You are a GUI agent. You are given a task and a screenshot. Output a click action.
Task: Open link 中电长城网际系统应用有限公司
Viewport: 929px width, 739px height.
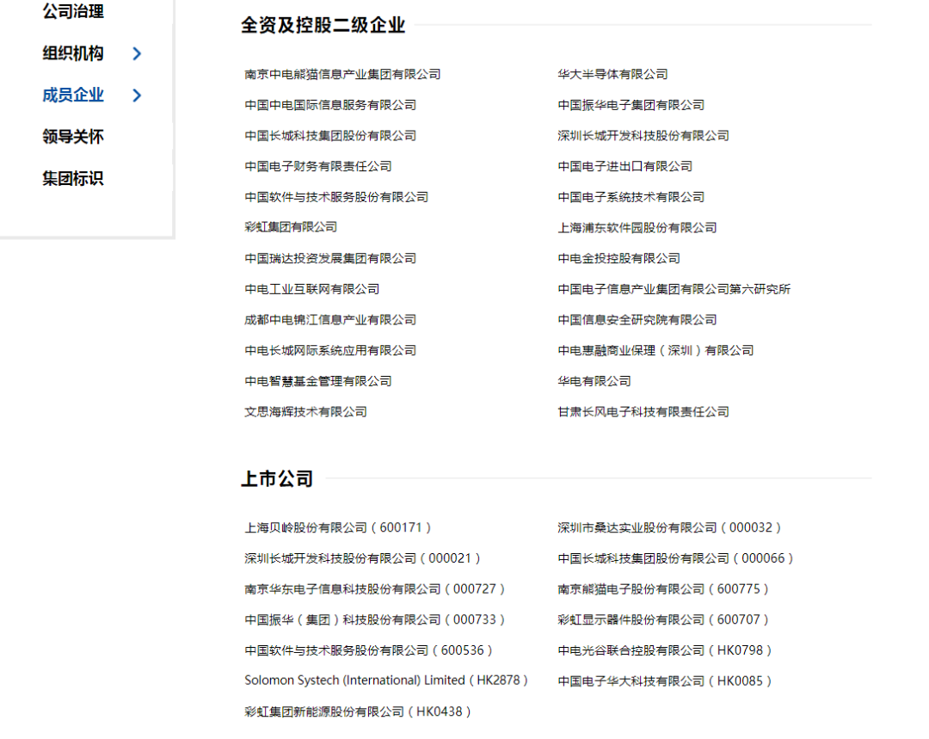330,350
